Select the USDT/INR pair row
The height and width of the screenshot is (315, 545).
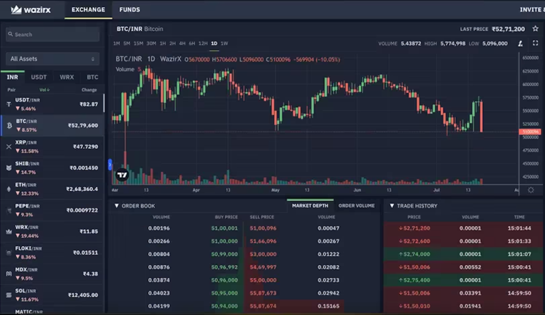(x=52, y=104)
